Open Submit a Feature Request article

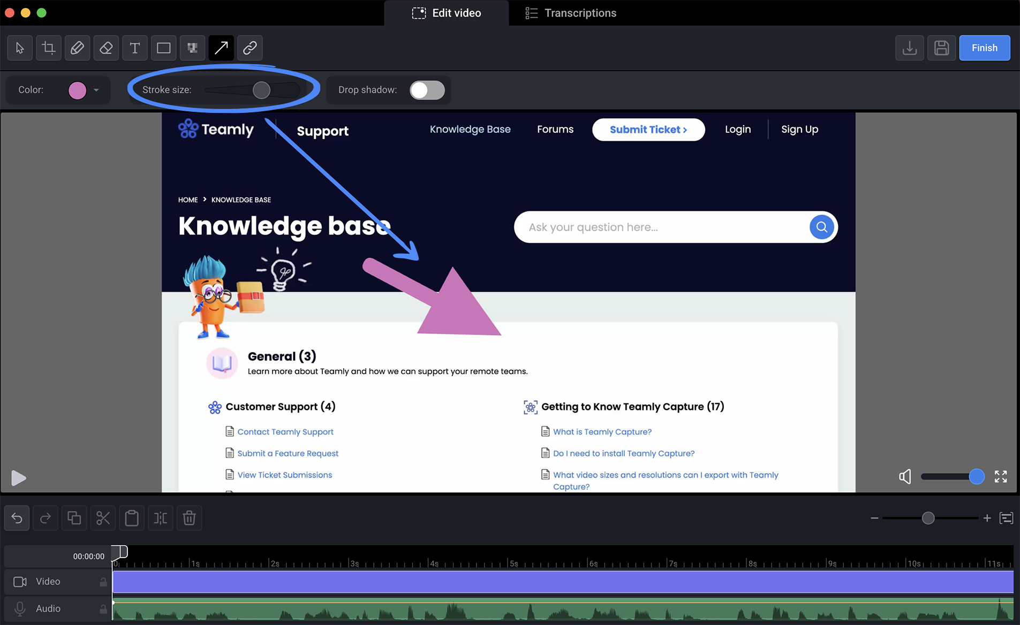point(288,453)
